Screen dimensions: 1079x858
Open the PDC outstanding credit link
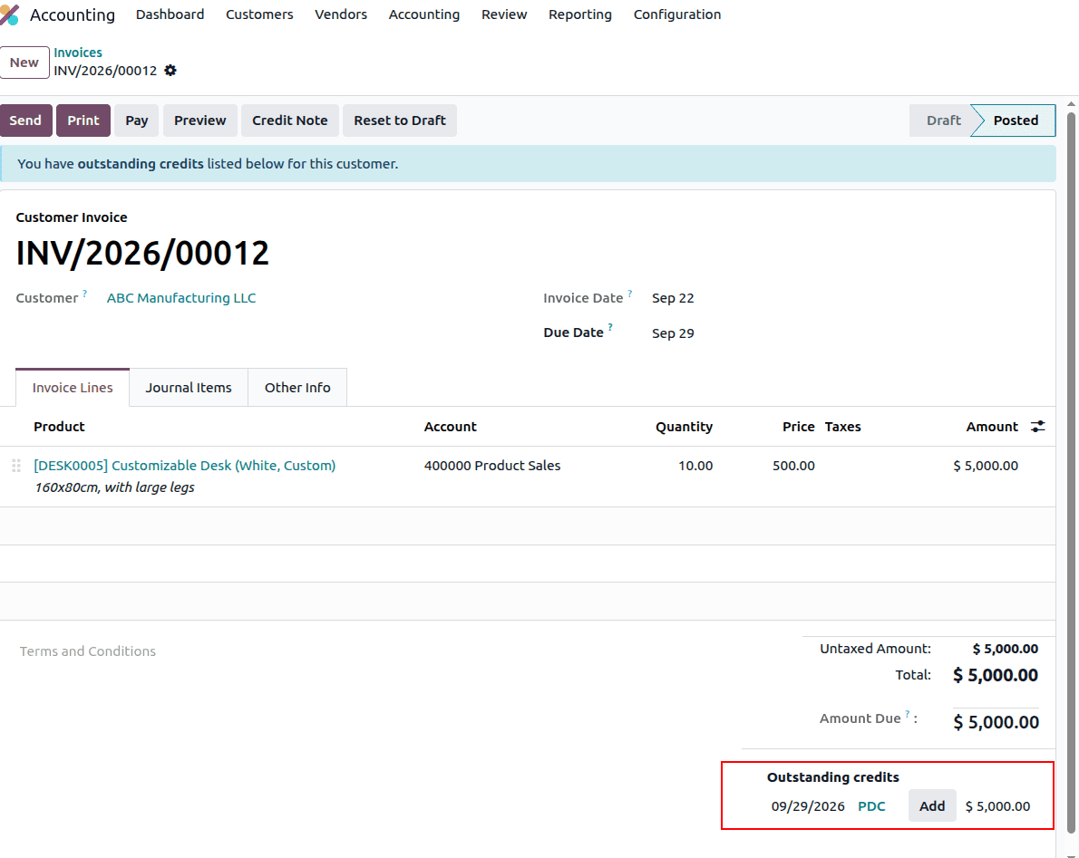coord(871,806)
